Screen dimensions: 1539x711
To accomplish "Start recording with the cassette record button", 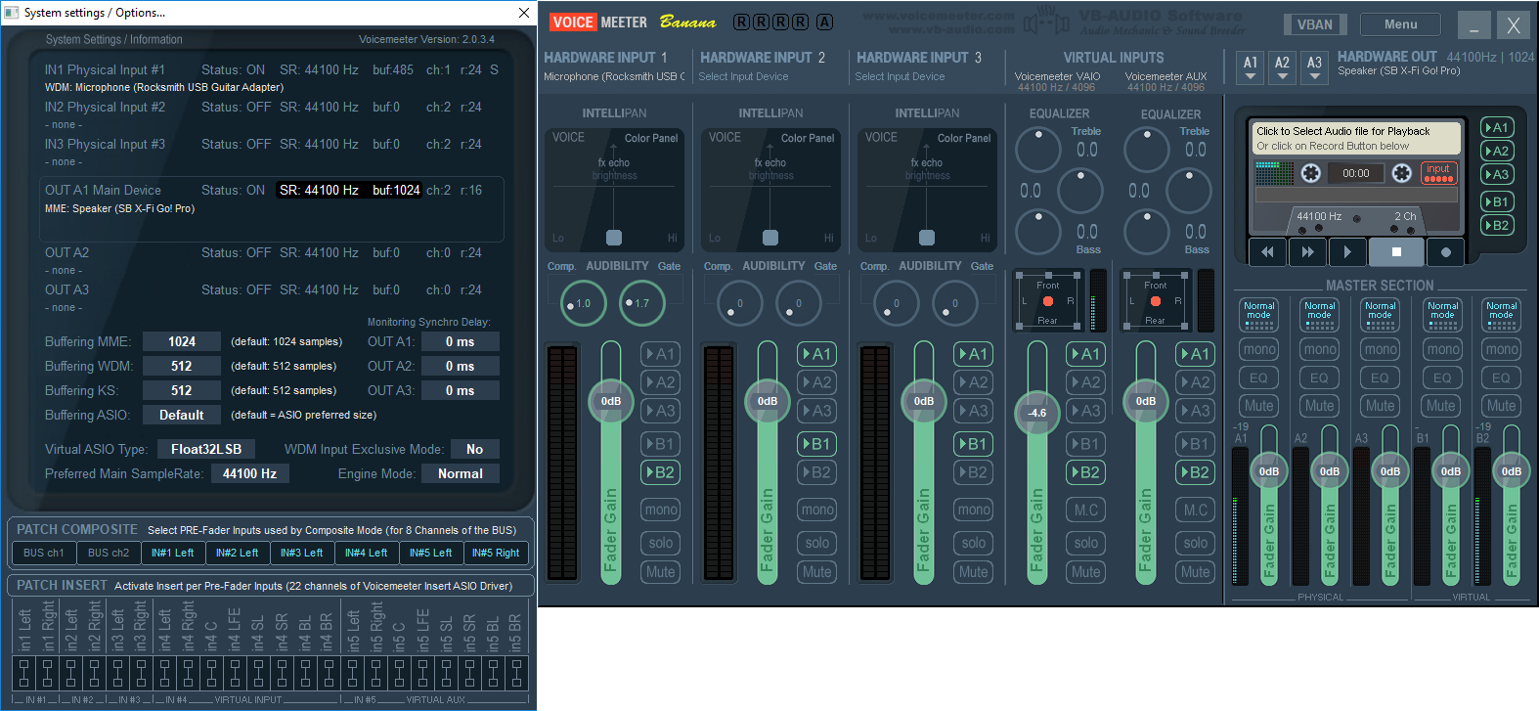I will tap(1445, 251).
